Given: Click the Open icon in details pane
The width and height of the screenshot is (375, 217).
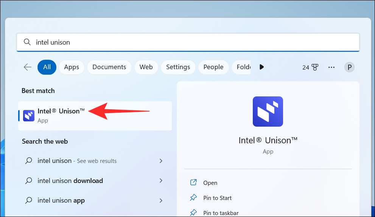Looking at the screenshot, I should [193, 182].
